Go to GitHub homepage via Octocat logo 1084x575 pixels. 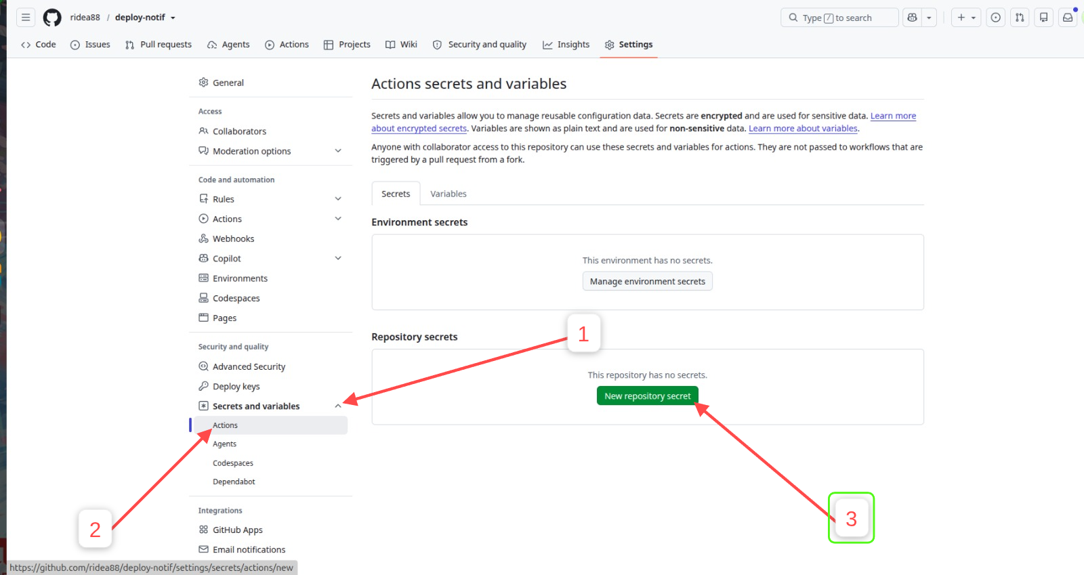(x=52, y=18)
